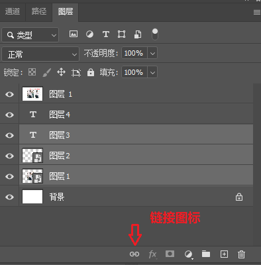261x265 pixels.
Task: Filter layers by shape layers icon
Action: pos(121,34)
